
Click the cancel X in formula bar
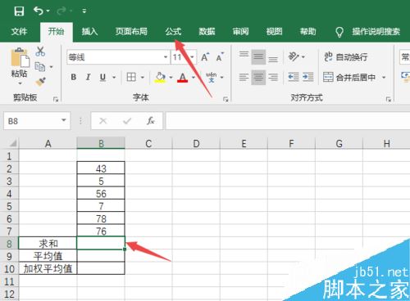[x=103, y=121]
